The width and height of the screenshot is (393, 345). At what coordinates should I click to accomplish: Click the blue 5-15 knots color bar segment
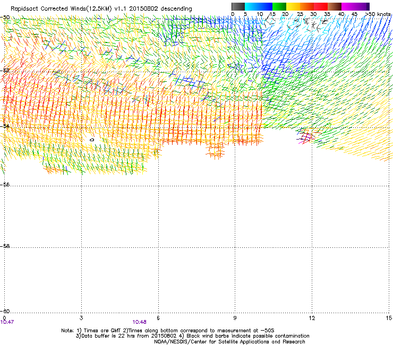259,6
